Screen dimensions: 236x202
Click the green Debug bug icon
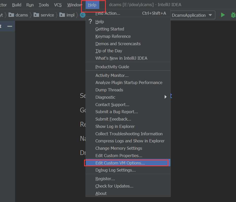point(233,15)
